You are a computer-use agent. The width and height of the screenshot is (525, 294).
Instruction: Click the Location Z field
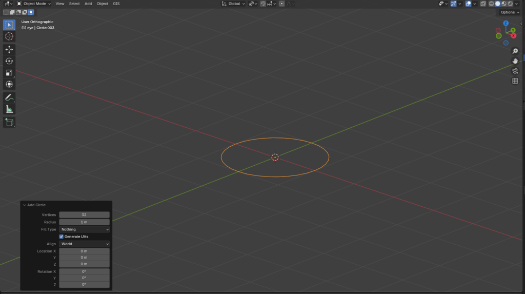(85, 264)
